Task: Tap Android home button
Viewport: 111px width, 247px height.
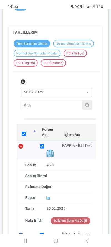Action: point(56,241)
